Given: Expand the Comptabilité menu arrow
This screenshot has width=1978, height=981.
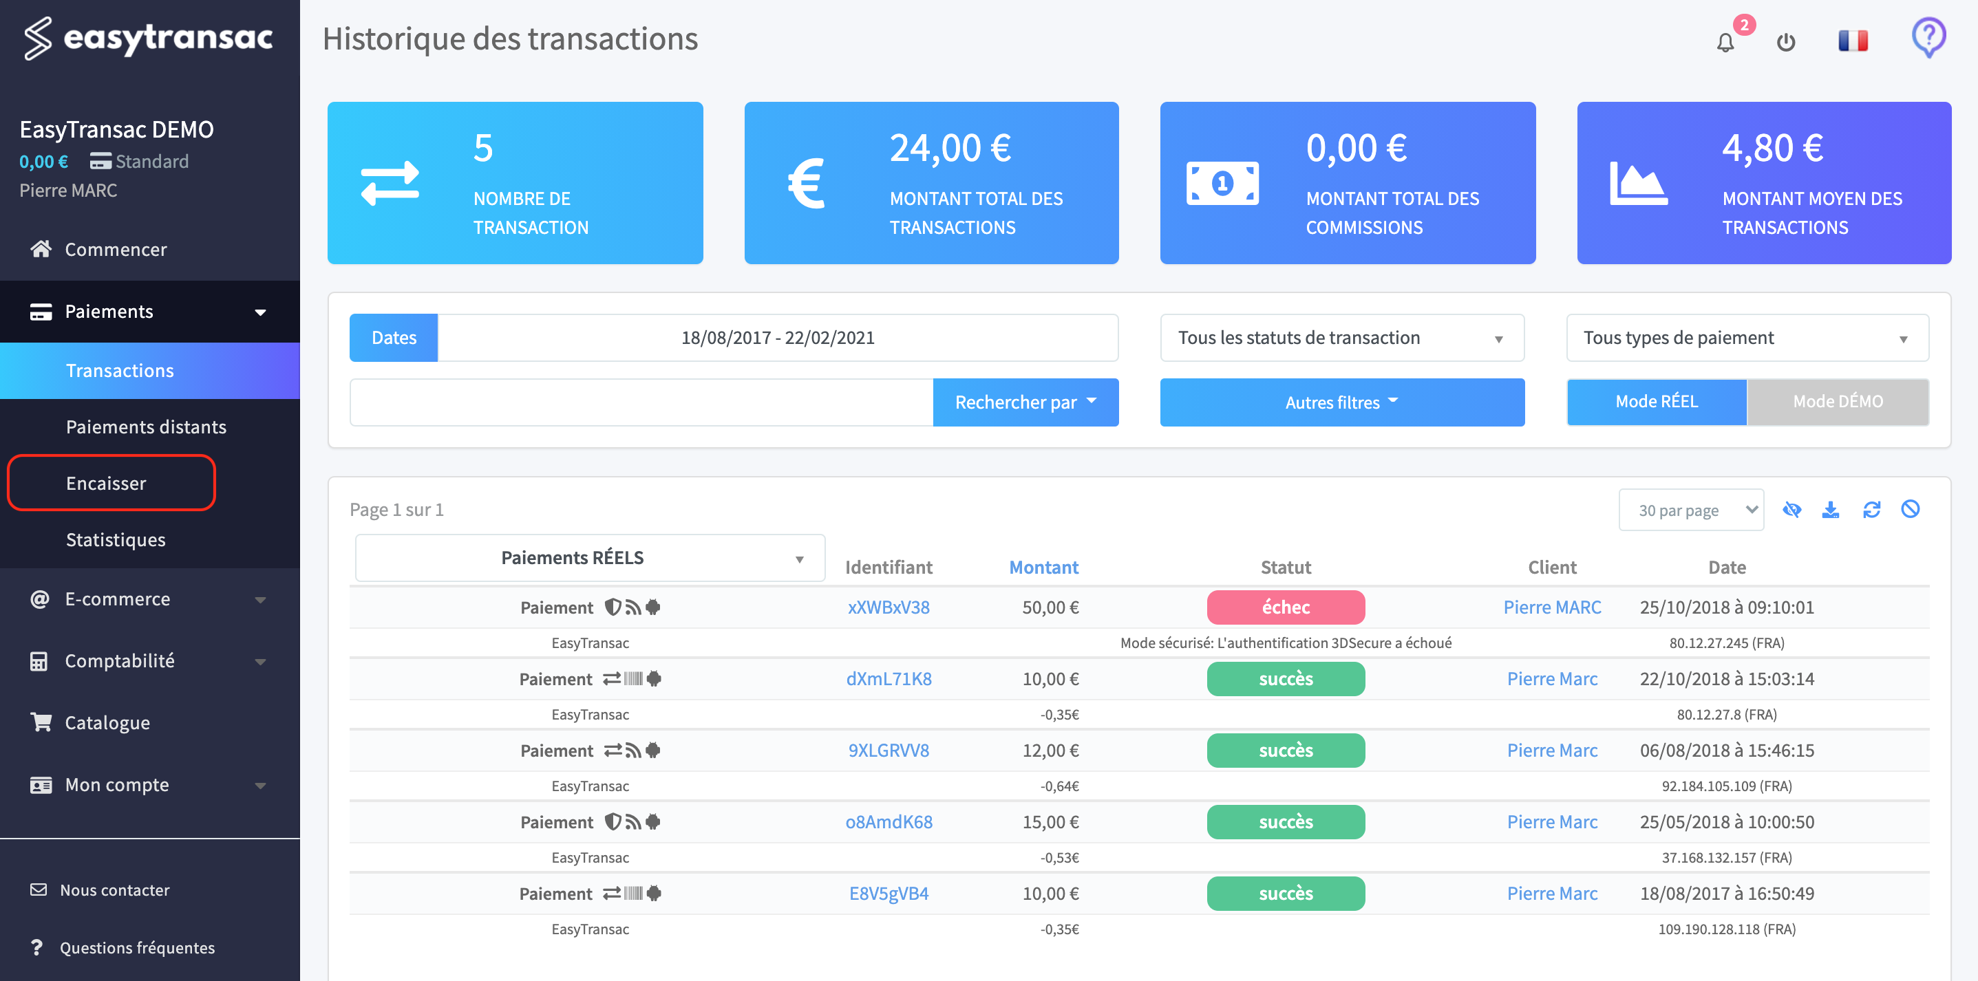Looking at the screenshot, I should [x=260, y=662].
